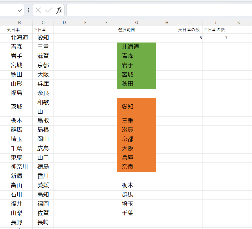Click the green cell containing 北海道
Screen dimensions: 252x229
point(137,47)
